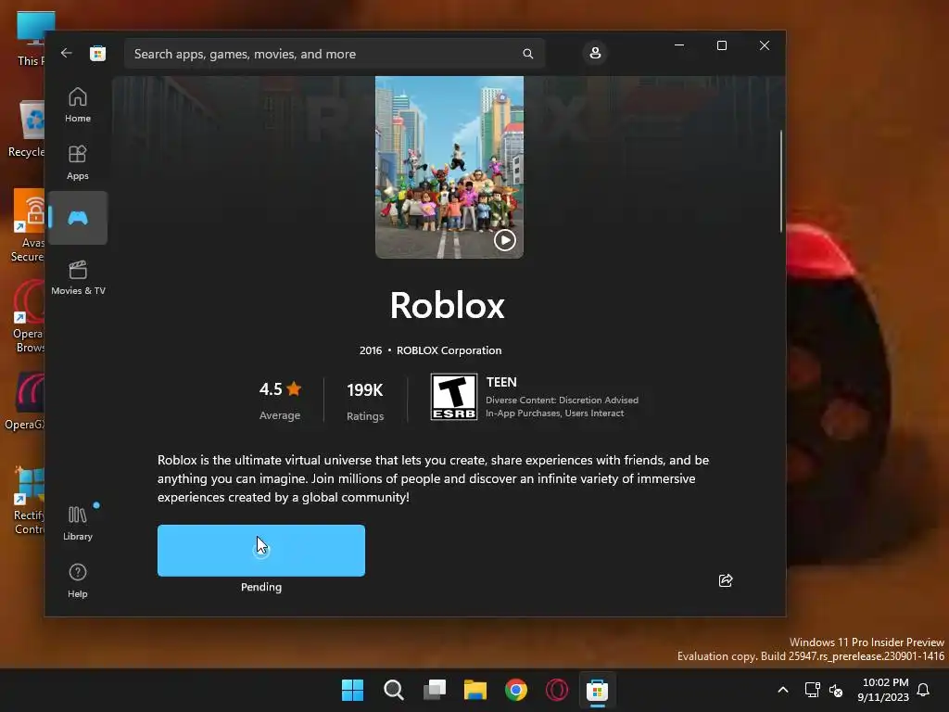Share the Roblox store page
The width and height of the screenshot is (949, 712).
[726, 580]
